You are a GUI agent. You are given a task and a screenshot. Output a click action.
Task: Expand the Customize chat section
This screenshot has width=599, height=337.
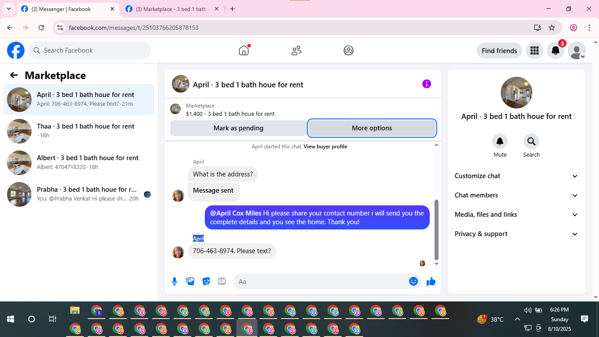point(517,176)
